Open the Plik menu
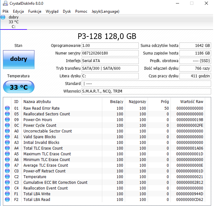The image size is (214, 206). (x=6, y=11)
